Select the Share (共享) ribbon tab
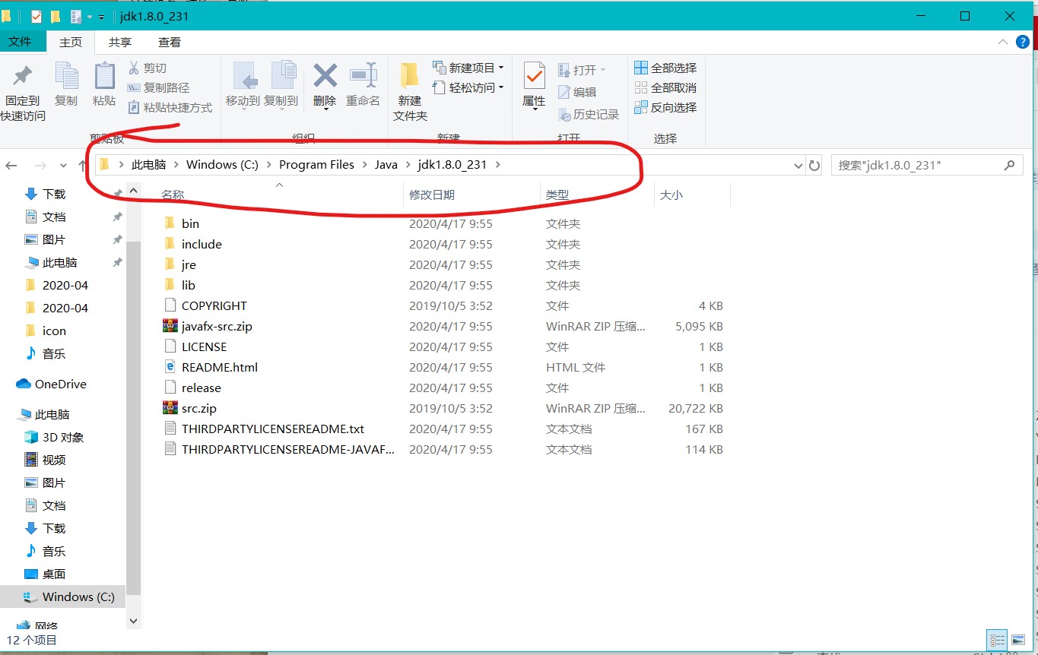The width and height of the screenshot is (1038, 655). [120, 43]
